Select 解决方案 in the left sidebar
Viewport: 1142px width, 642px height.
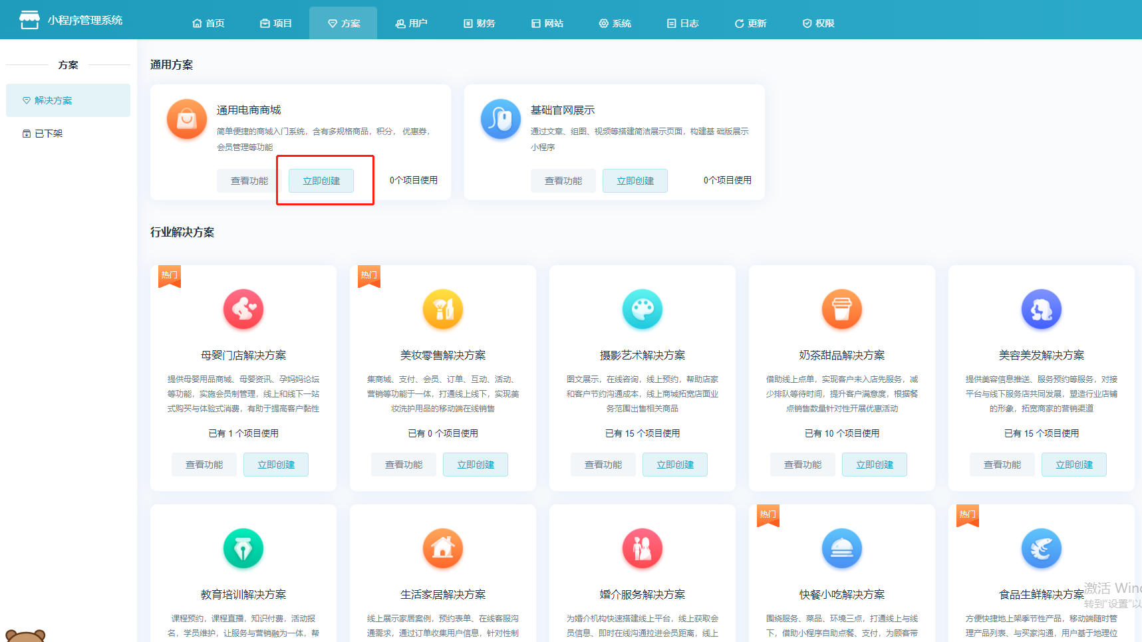(x=53, y=100)
